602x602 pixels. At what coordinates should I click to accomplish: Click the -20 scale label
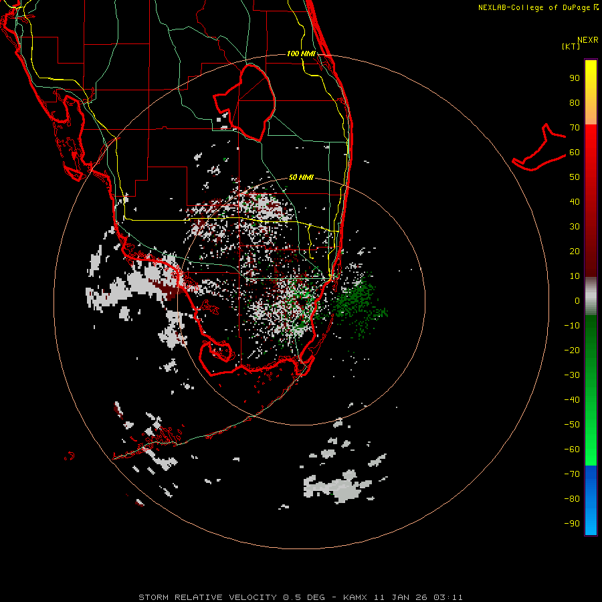(572, 350)
